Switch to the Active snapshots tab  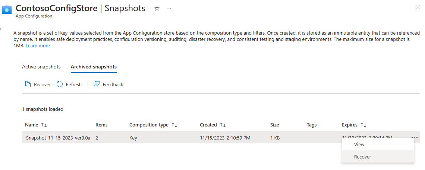pos(41,67)
